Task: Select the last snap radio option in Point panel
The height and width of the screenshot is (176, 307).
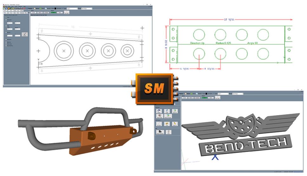Action: 6,46
